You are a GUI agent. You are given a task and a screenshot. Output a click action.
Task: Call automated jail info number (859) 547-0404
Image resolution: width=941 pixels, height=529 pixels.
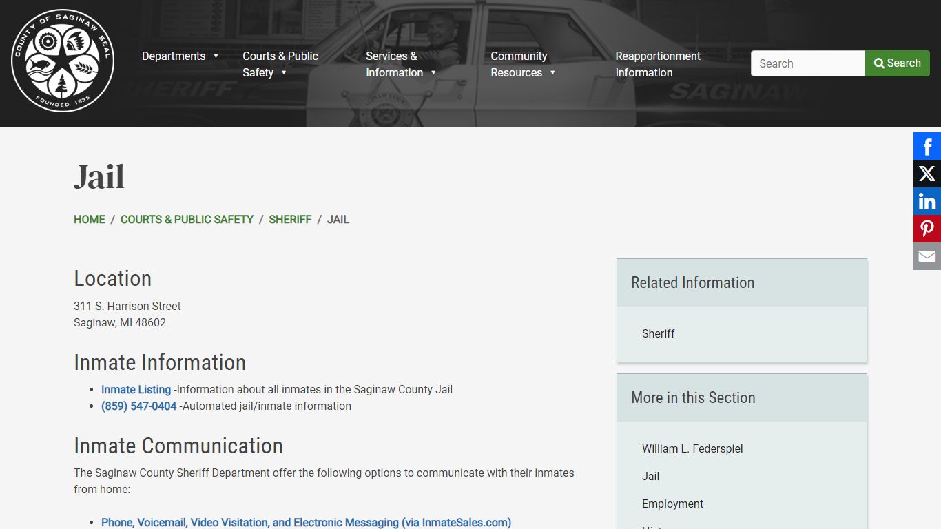(x=139, y=406)
